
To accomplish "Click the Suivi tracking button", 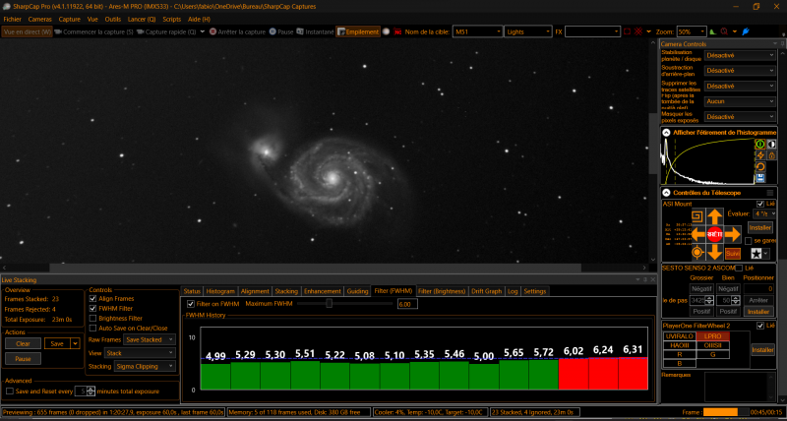I will coord(733,254).
